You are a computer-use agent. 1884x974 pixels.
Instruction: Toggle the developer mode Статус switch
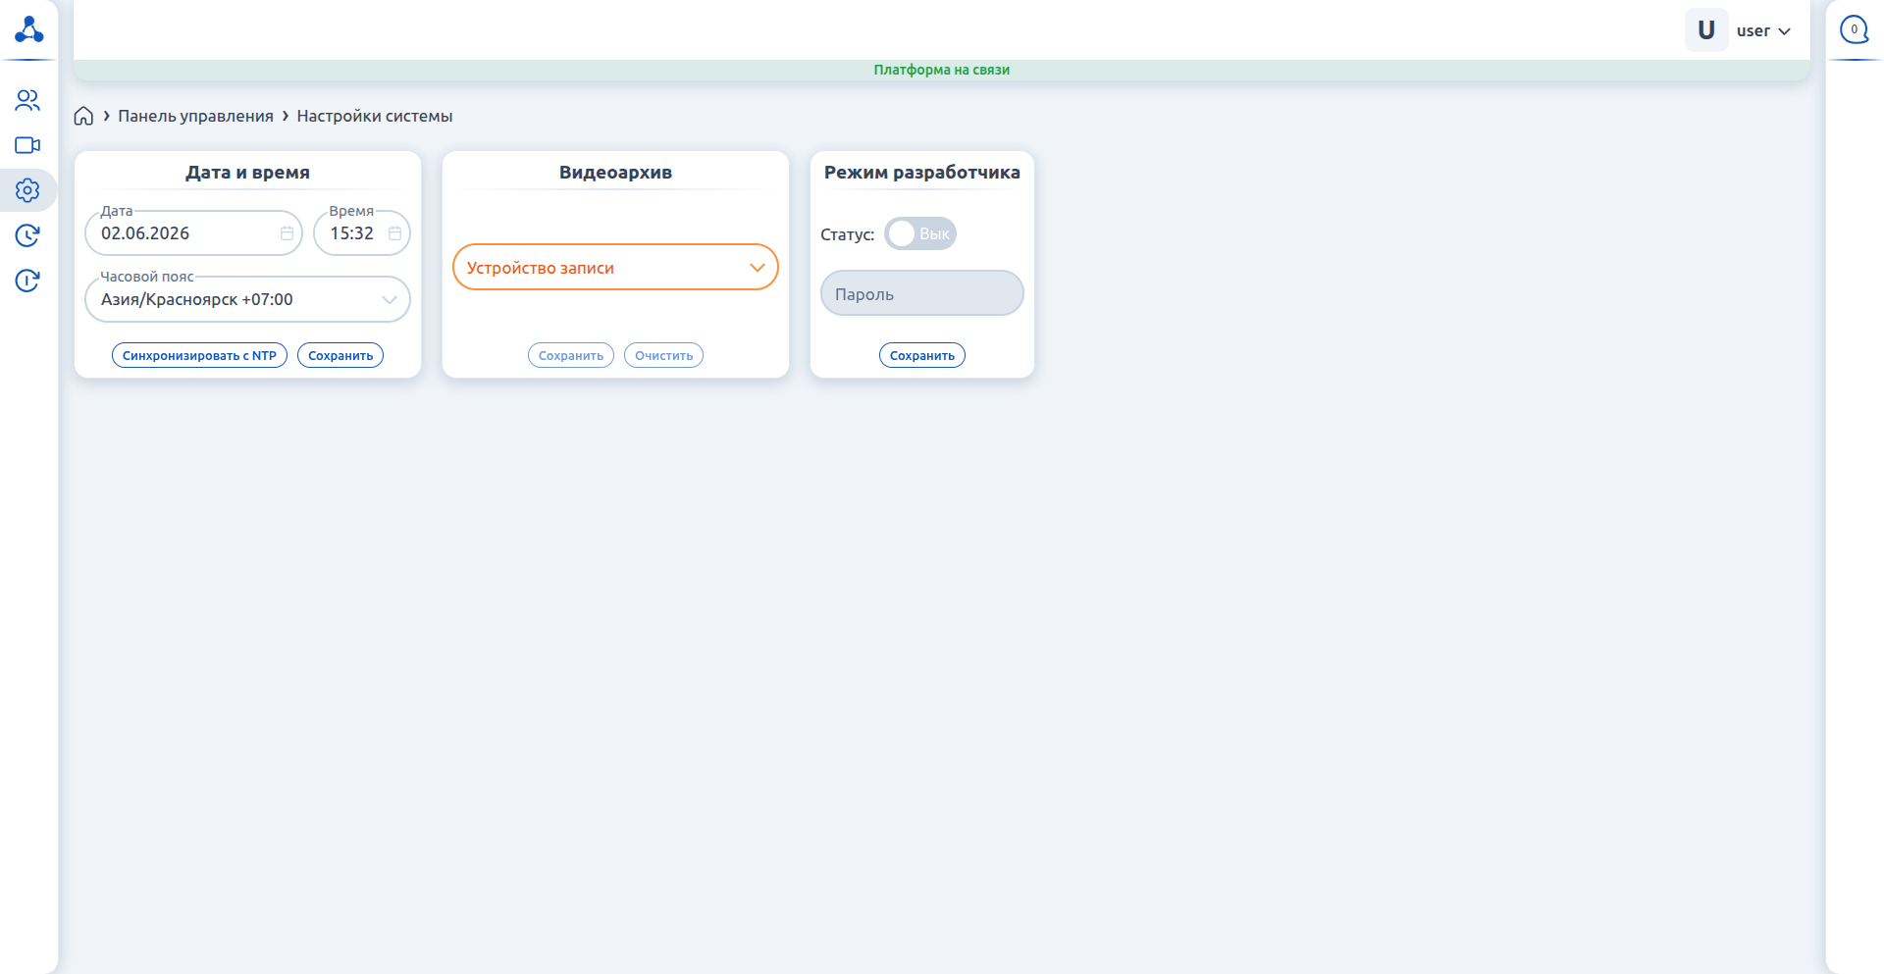tap(920, 233)
